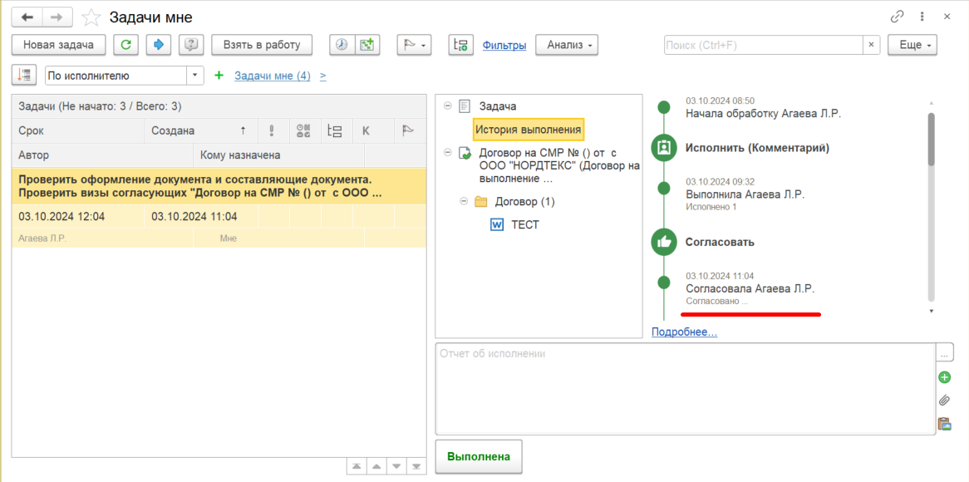The width and height of the screenshot is (969, 482).
Task: Click the Новая задача button
Action: 59,45
